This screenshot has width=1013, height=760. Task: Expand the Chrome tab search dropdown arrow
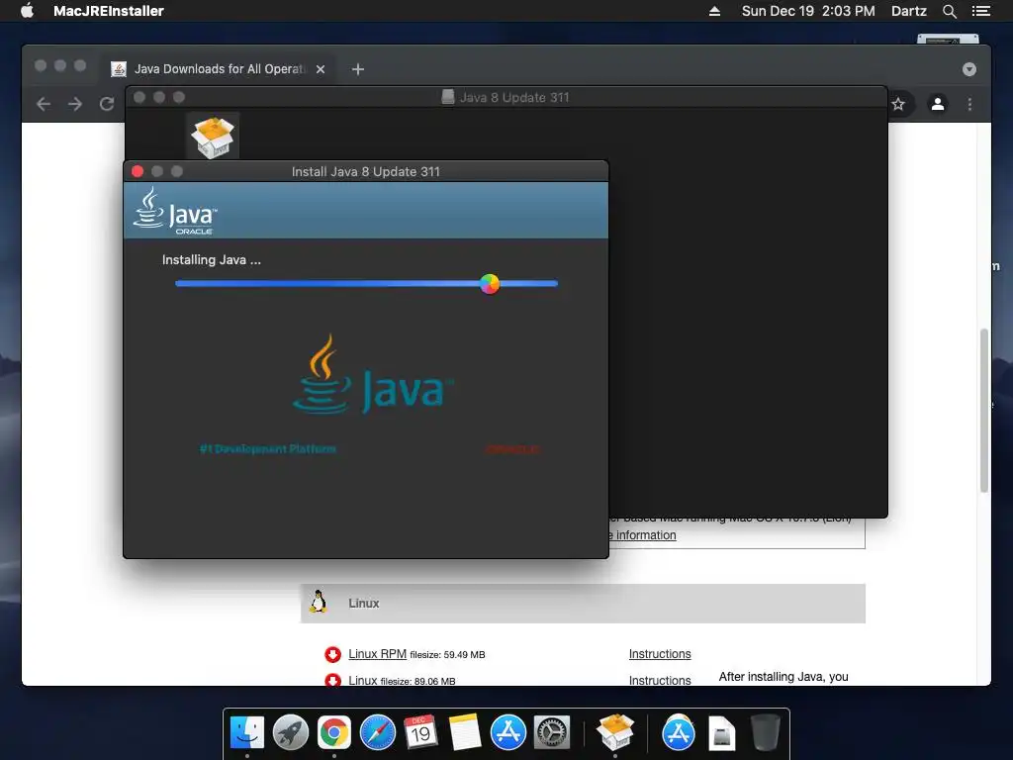[969, 69]
